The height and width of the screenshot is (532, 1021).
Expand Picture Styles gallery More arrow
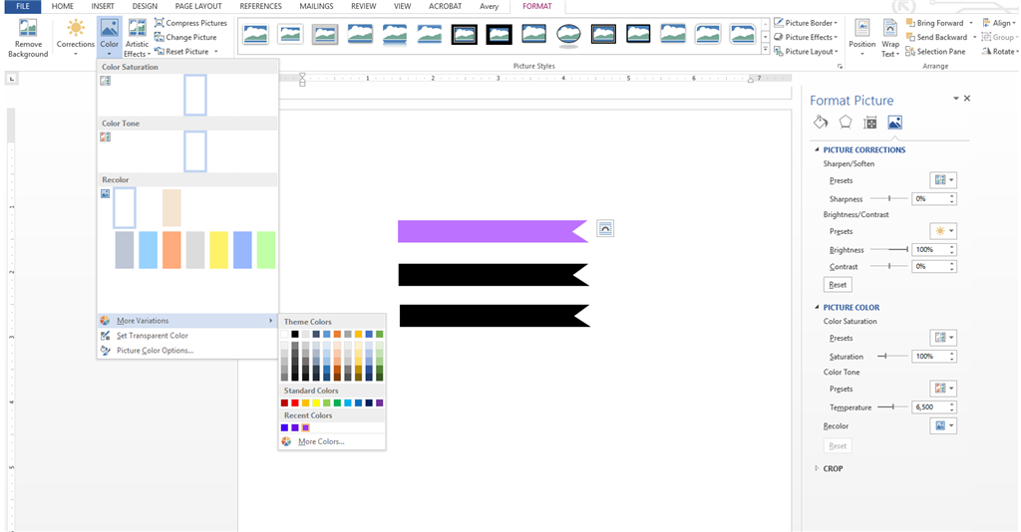point(765,49)
